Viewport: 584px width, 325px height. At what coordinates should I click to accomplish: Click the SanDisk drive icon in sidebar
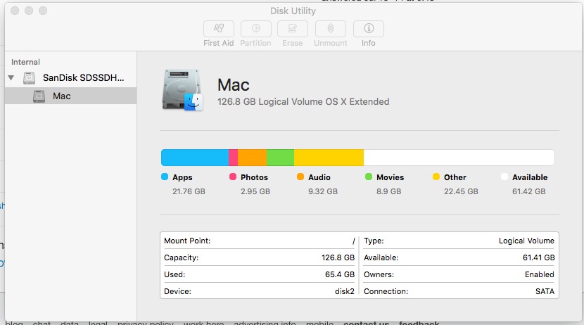pos(29,78)
